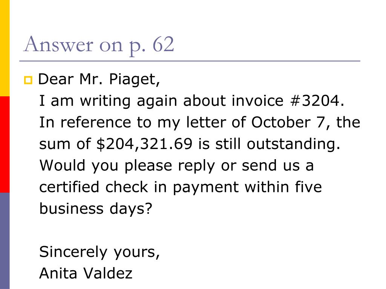386x289 pixels.
Task: Click the phrase 'certified check'
Action: click(93, 187)
